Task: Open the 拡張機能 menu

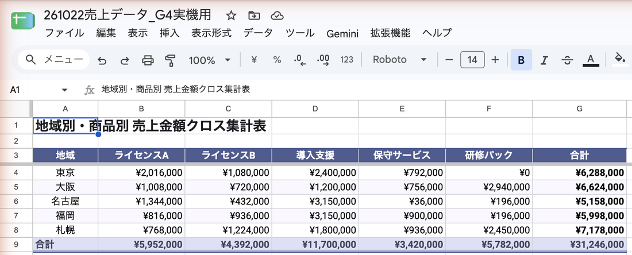Action: pyautogui.click(x=391, y=33)
